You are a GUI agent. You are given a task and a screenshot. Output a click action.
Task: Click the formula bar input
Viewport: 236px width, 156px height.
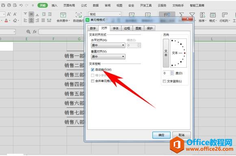[61, 32]
